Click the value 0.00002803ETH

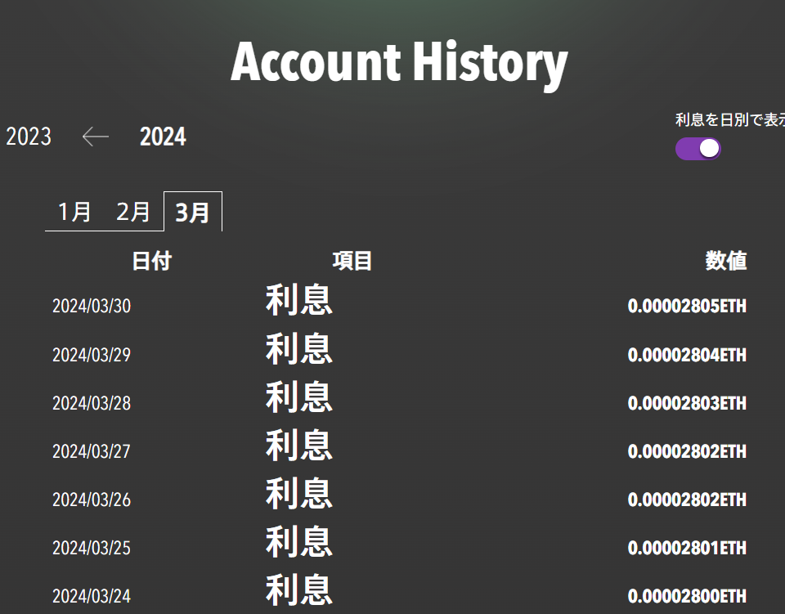pyautogui.click(x=687, y=403)
